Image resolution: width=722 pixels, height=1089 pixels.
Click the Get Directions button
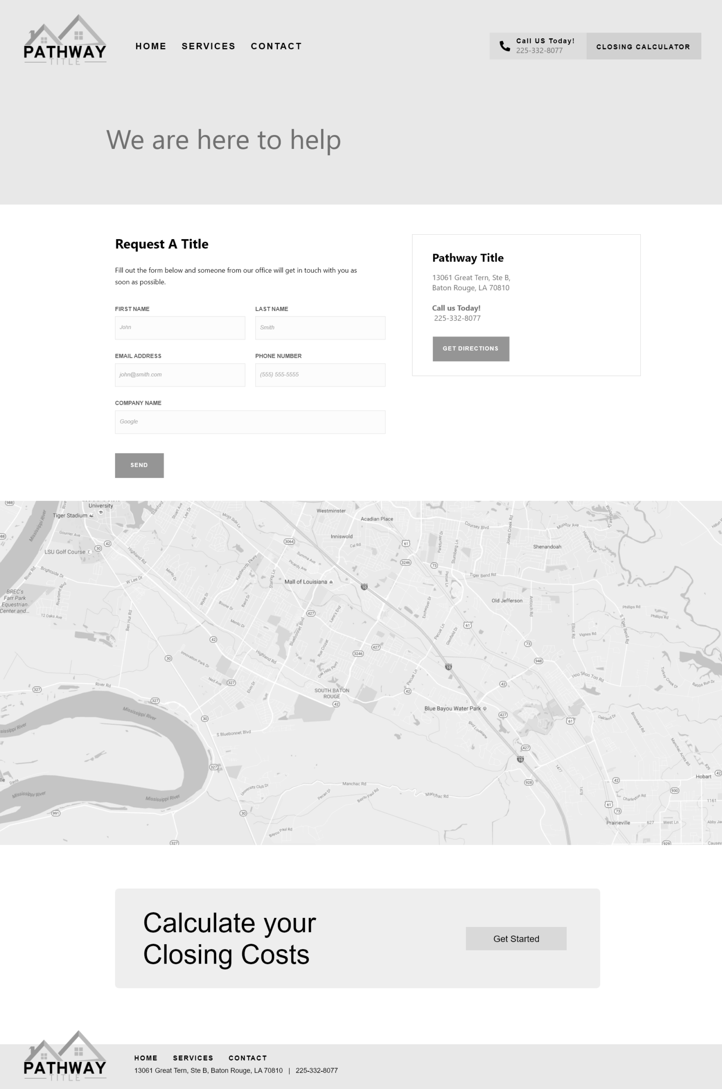pyautogui.click(x=471, y=348)
